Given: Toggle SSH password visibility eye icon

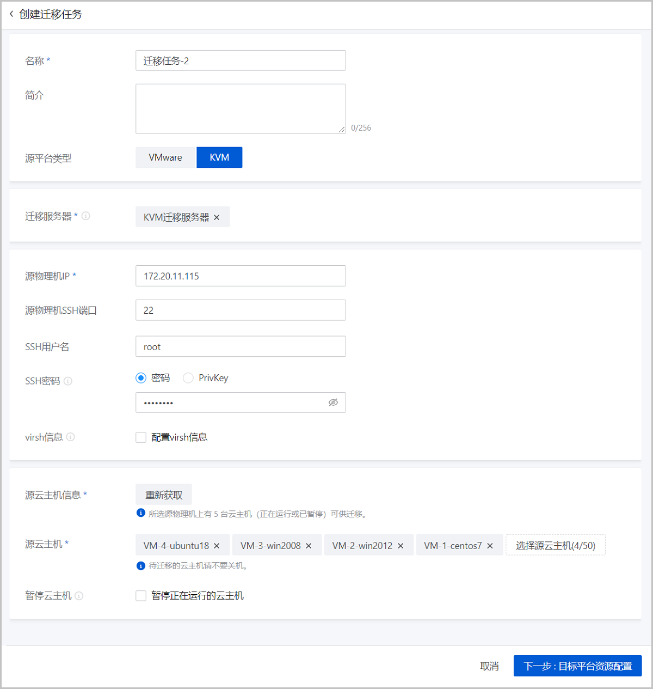Looking at the screenshot, I should [333, 403].
